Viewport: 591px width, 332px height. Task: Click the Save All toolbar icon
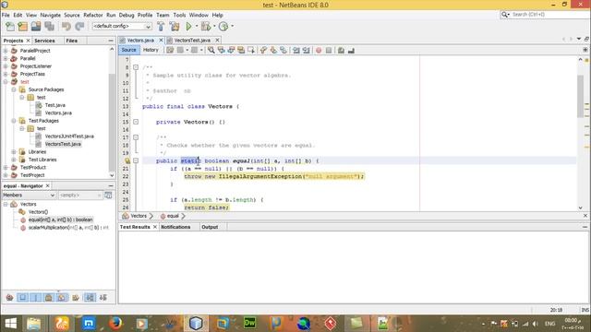point(49,27)
